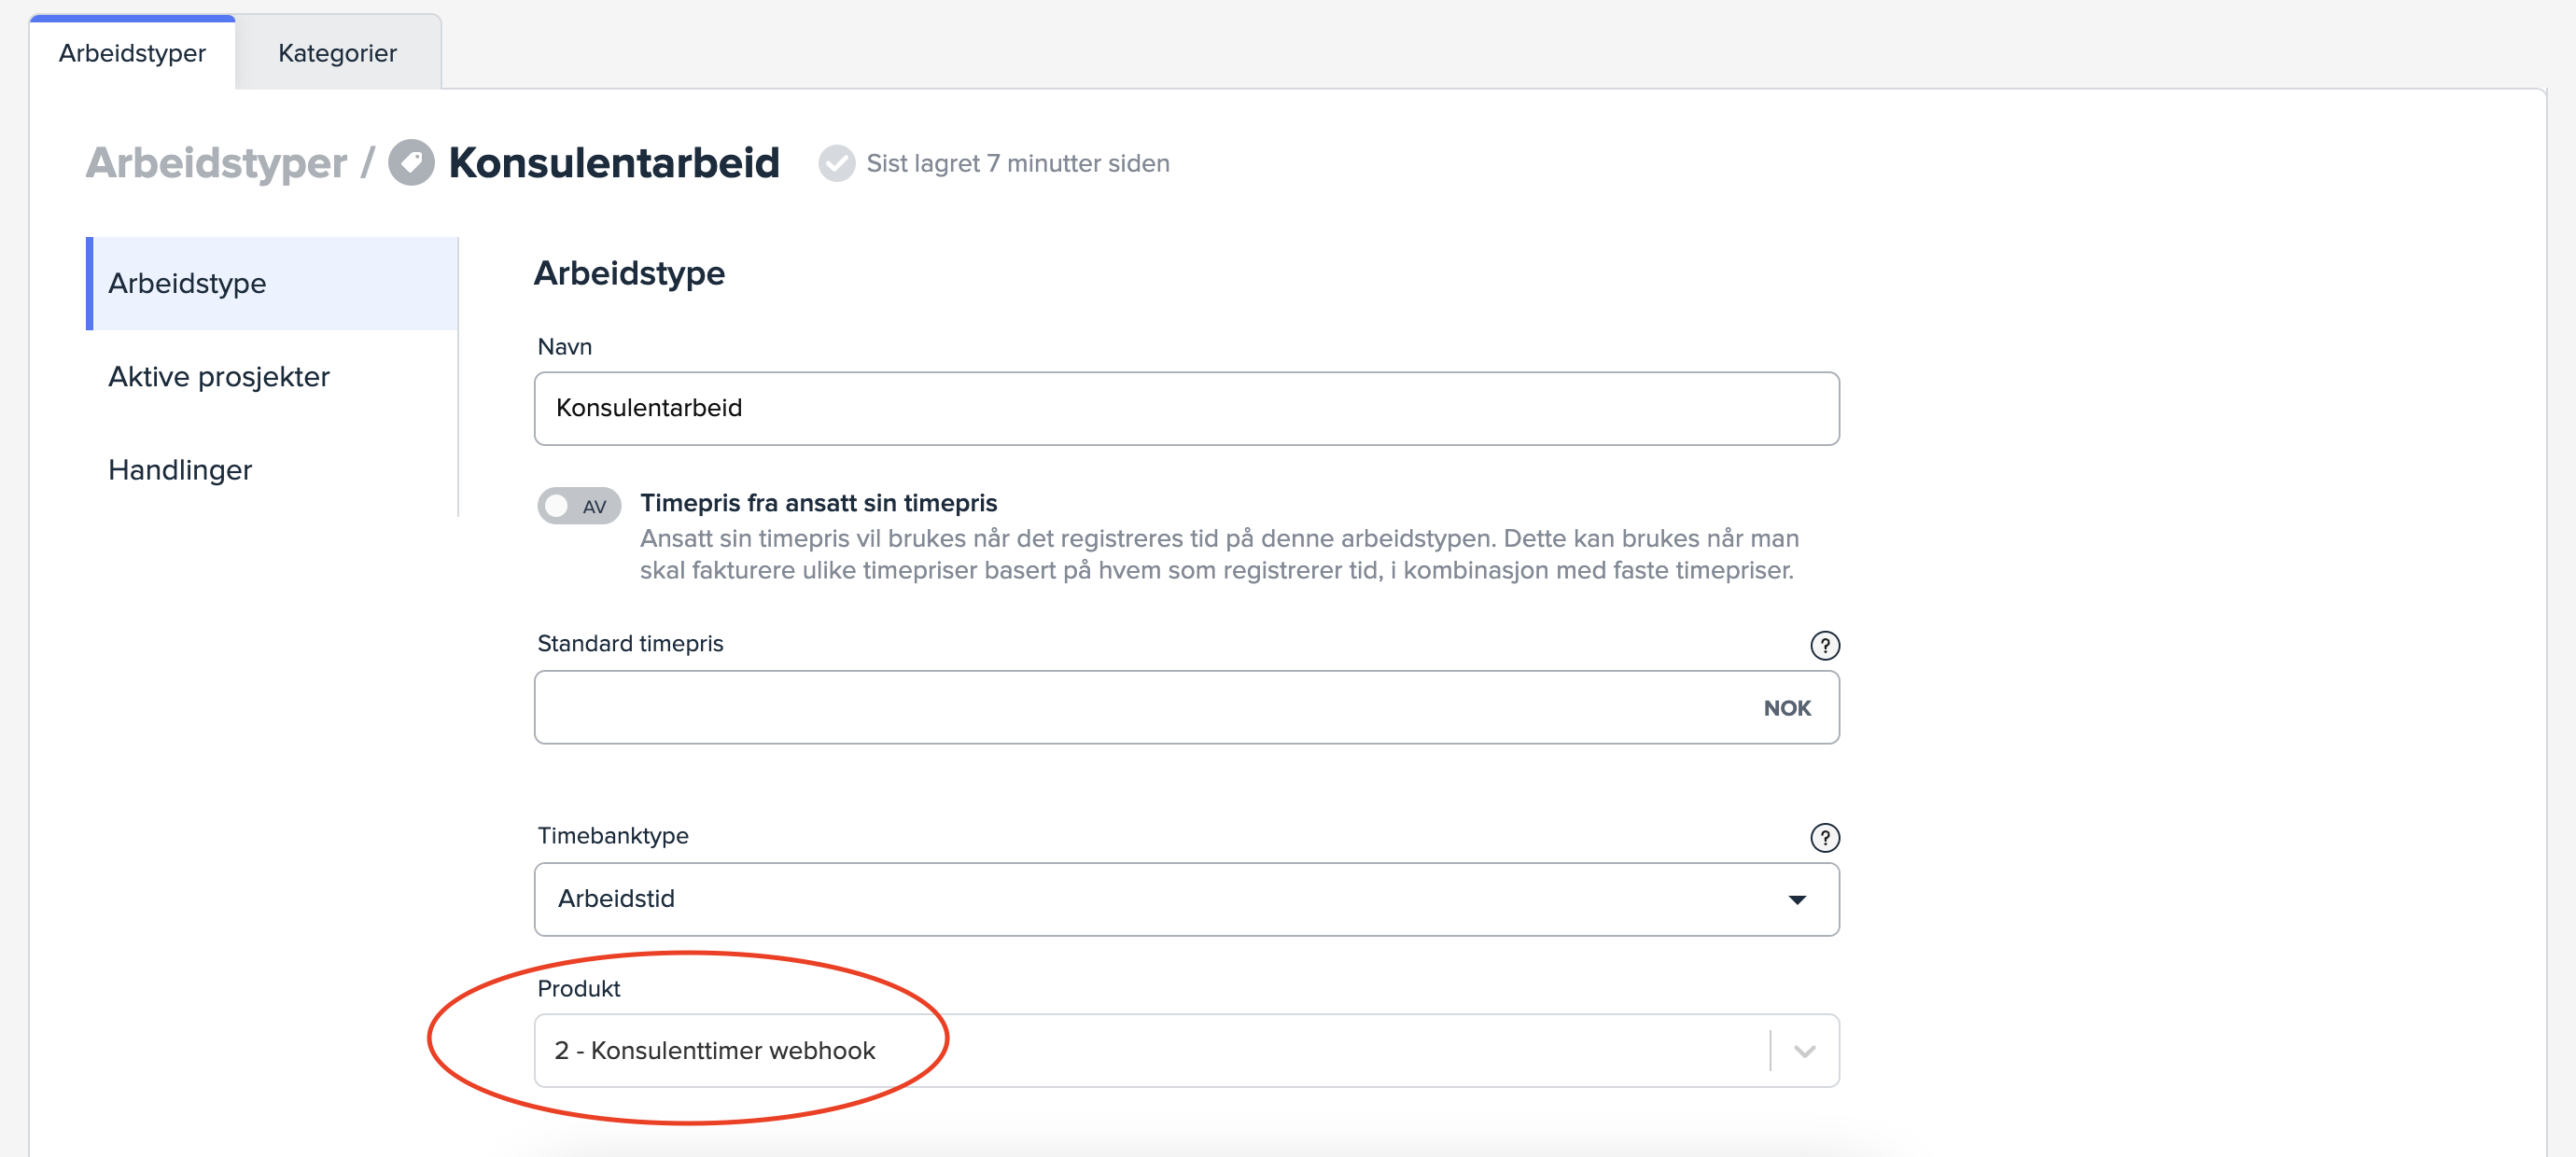
Task: Switch to the Kategorier tab
Action: (x=337, y=53)
